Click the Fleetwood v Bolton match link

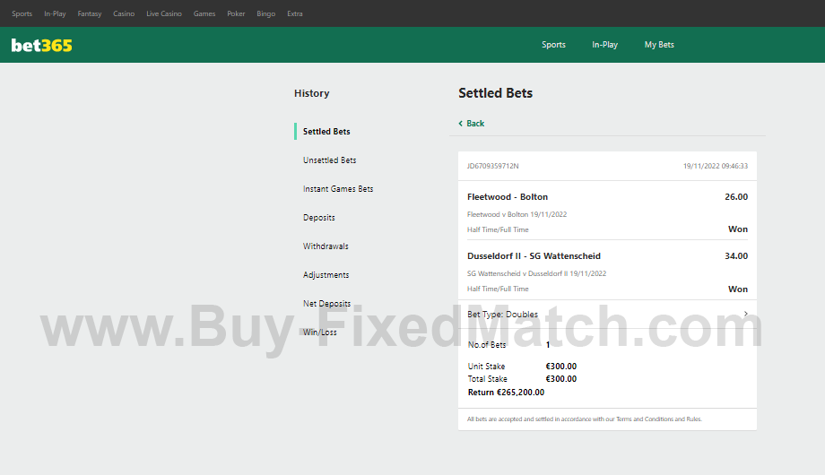517,214
